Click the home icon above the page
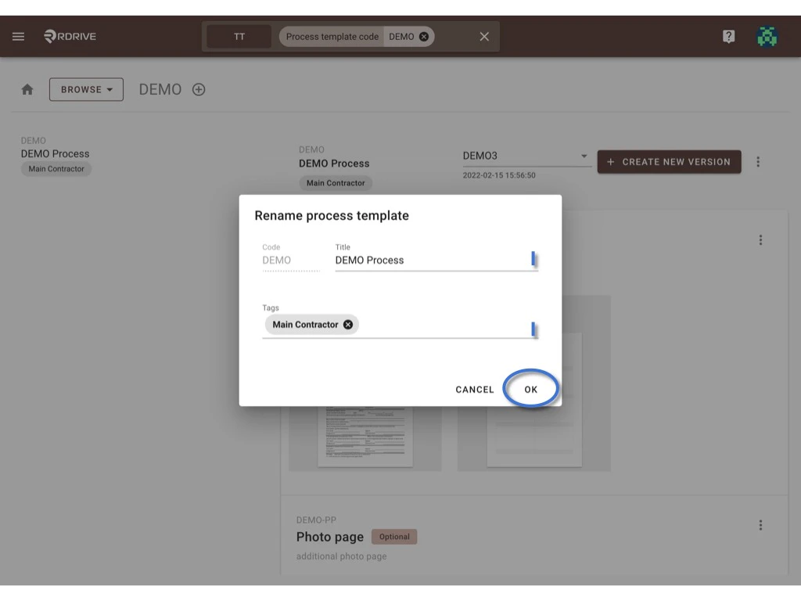This screenshot has height=601, width=801. (27, 89)
